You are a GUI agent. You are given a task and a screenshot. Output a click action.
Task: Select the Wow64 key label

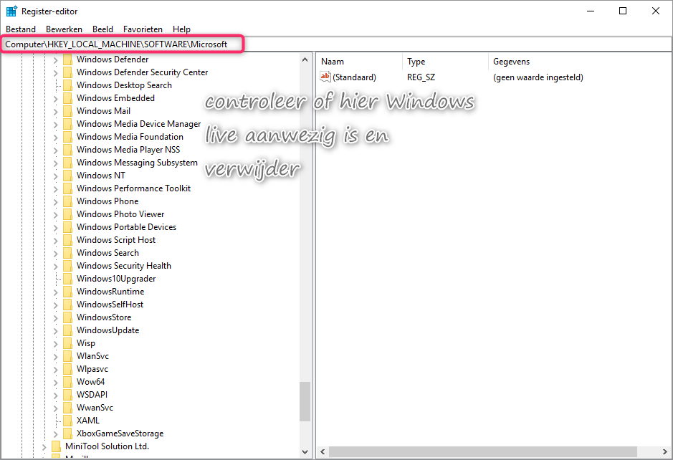coord(90,381)
